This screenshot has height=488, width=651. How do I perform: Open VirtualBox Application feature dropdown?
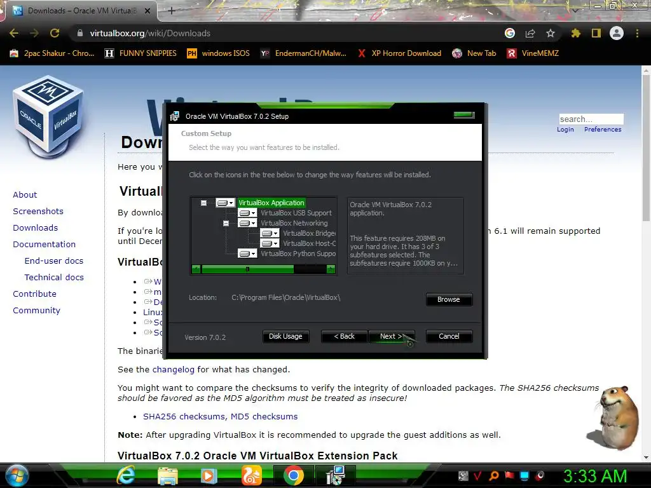[x=226, y=203]
